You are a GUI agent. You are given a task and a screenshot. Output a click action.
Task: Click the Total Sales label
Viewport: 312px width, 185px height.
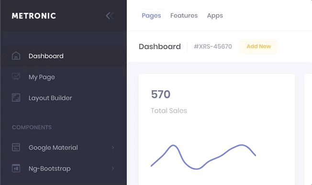pos(169,111)
